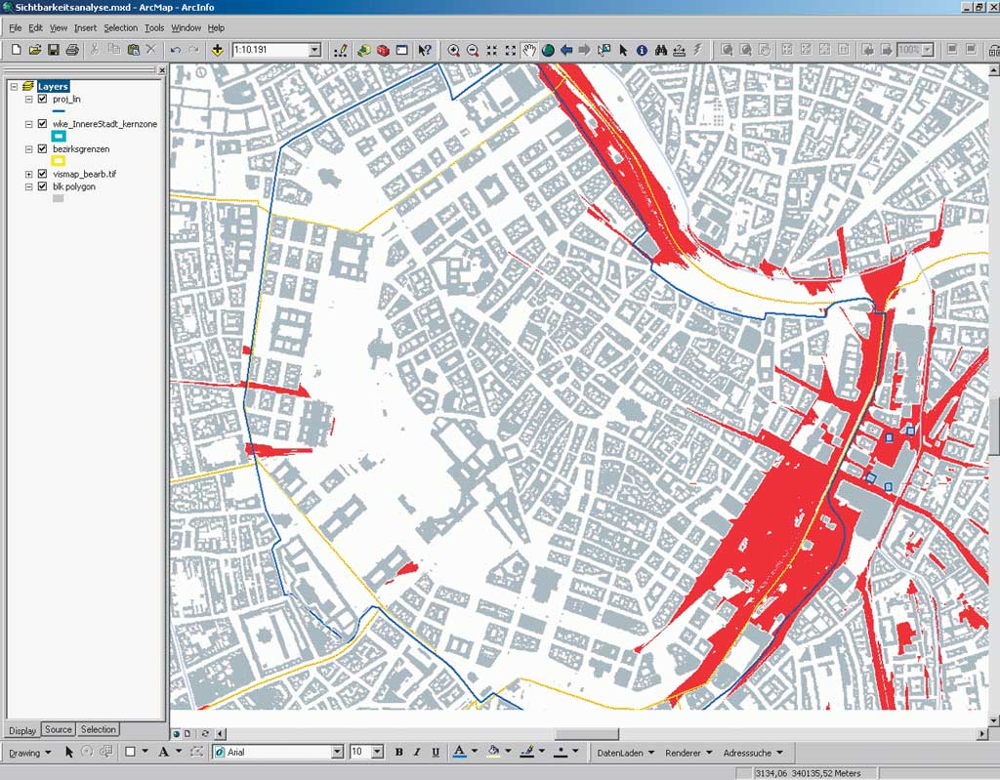1000x780 pixels.
Task: Activate the Identify info tool
Action: tap(642, 50)
